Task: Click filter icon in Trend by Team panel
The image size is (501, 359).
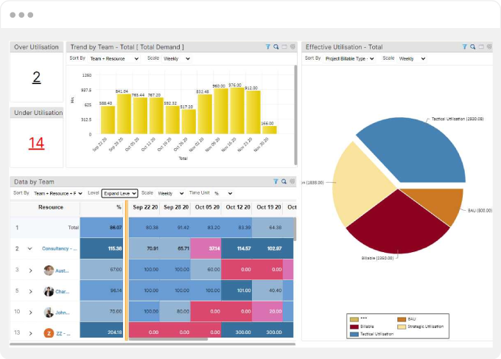Action: pos(267,47)
